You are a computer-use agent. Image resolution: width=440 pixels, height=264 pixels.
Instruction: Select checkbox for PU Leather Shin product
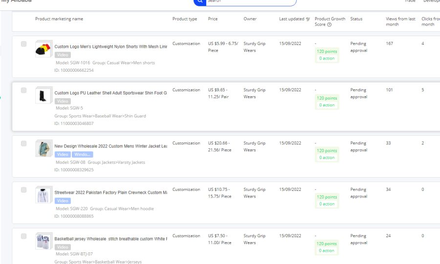[x=24, y=90]
